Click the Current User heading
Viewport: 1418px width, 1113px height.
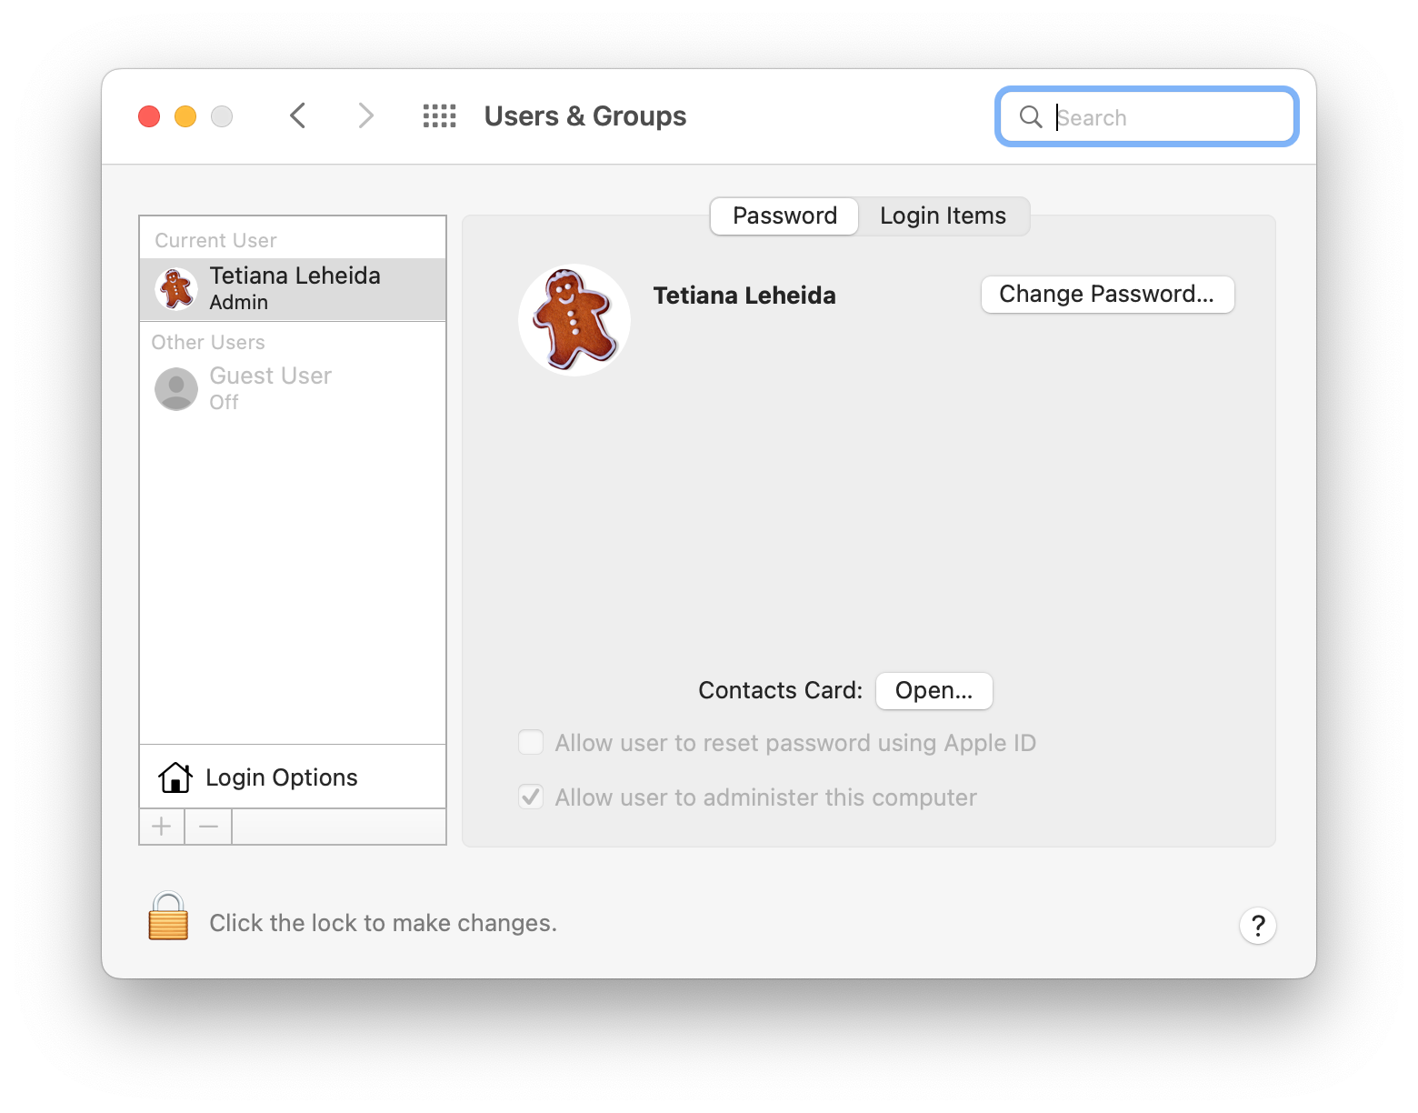[x=215, y=241]
